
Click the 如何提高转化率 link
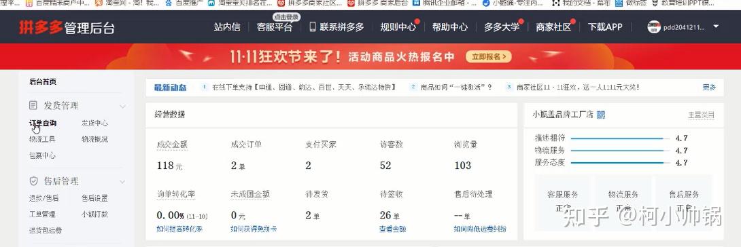(179, 229)
